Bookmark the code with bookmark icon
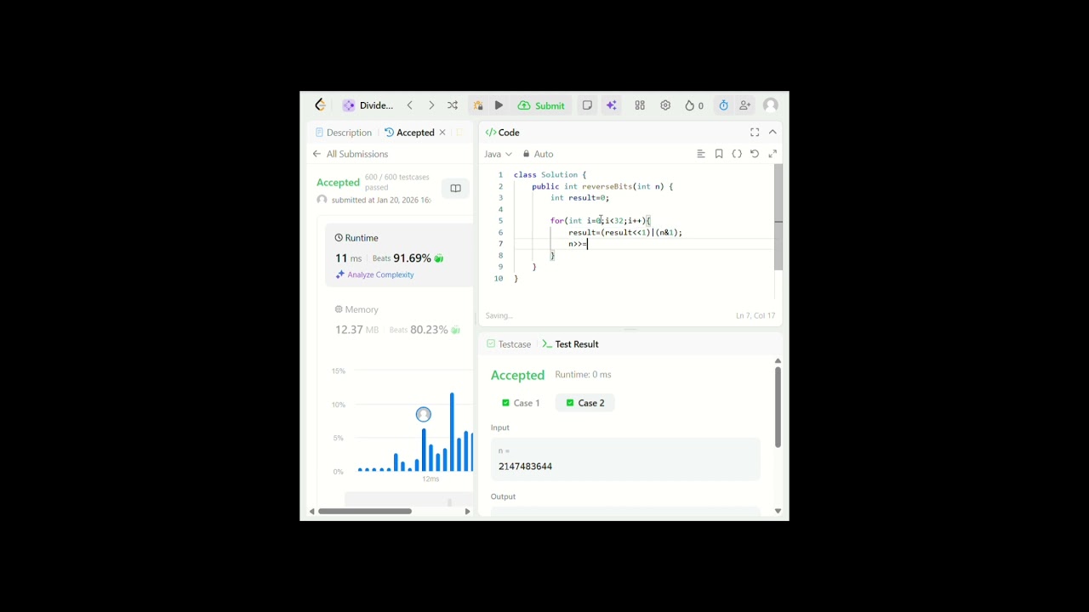 tap(719, 154)
